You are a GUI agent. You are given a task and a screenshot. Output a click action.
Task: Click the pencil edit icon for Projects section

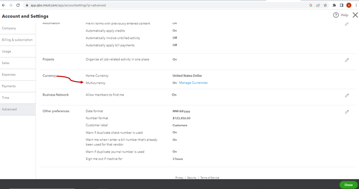pyautogui.click(x=347, y=60)
